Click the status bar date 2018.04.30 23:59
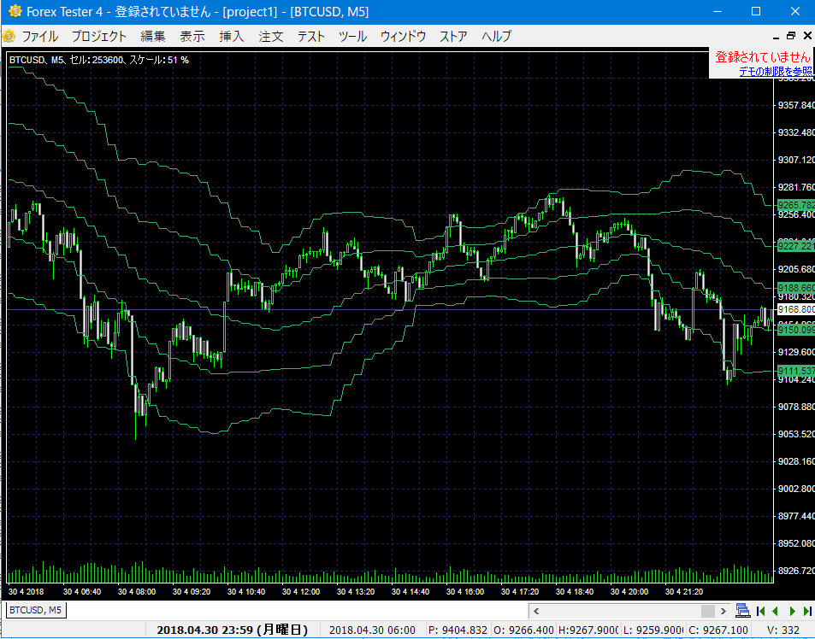The height and width of the screenshot is (639, 815). [x=233, y=630]
